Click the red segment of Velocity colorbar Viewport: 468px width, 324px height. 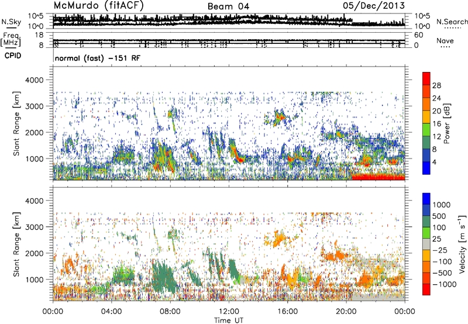426,289
